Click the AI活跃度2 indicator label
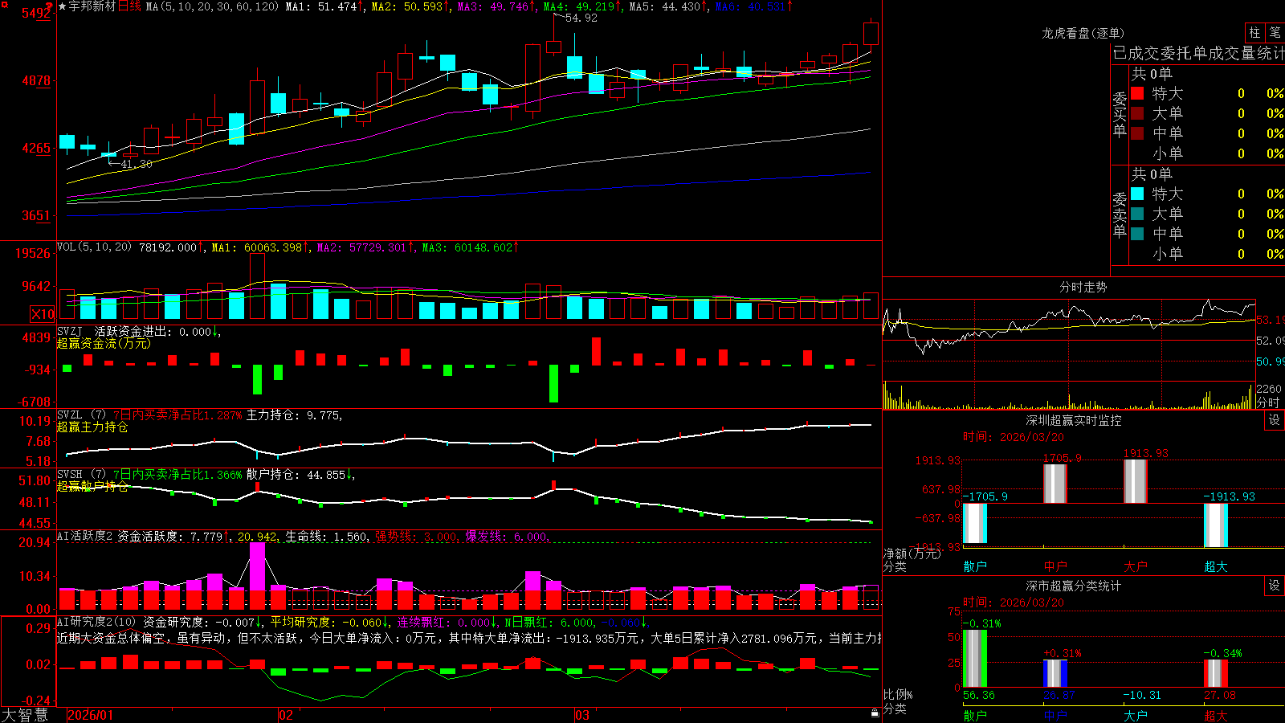This screenshot has width=1285, height=723. pos(85,536)
